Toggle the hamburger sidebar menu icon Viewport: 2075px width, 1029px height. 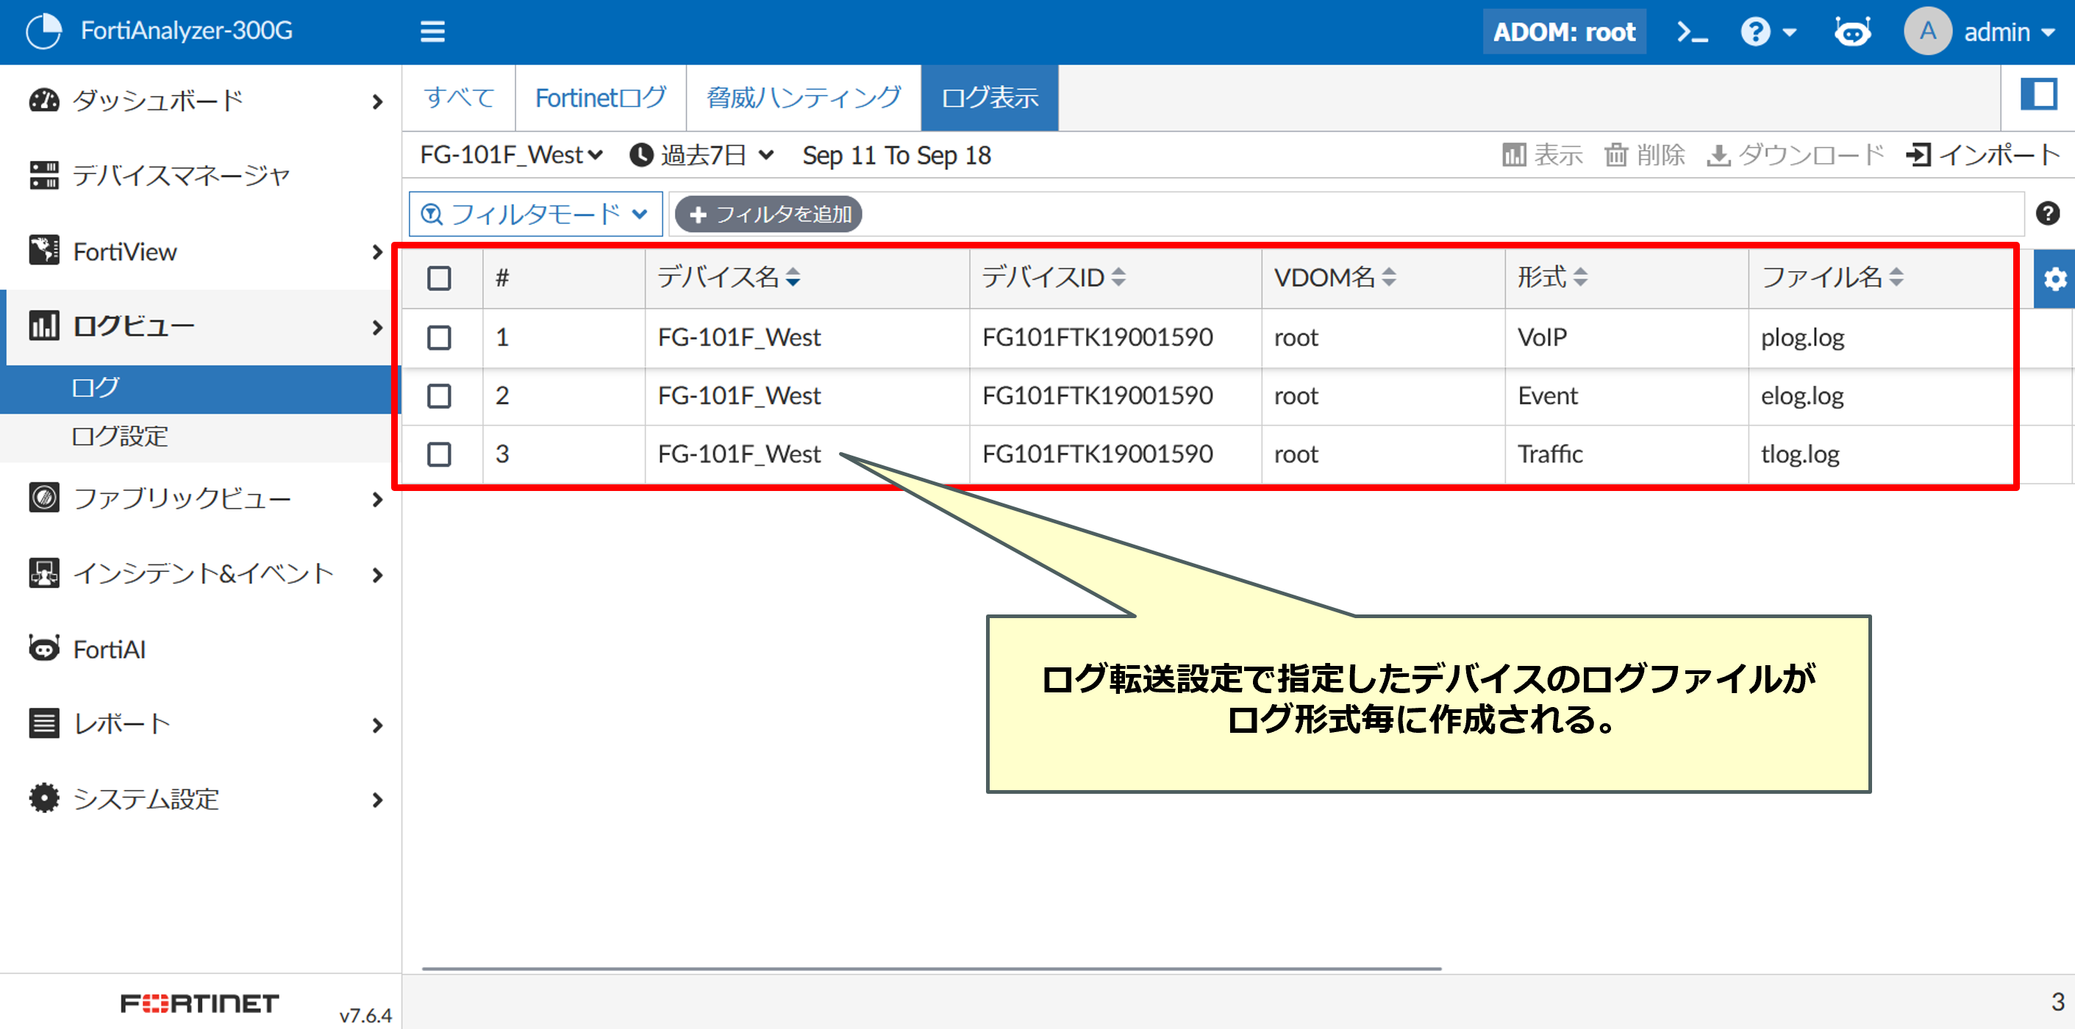point(432,32)
